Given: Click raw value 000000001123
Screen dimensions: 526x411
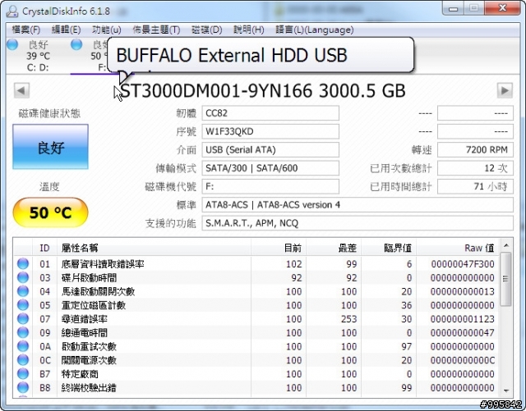Looking at the screenshot, I should 463,319.
